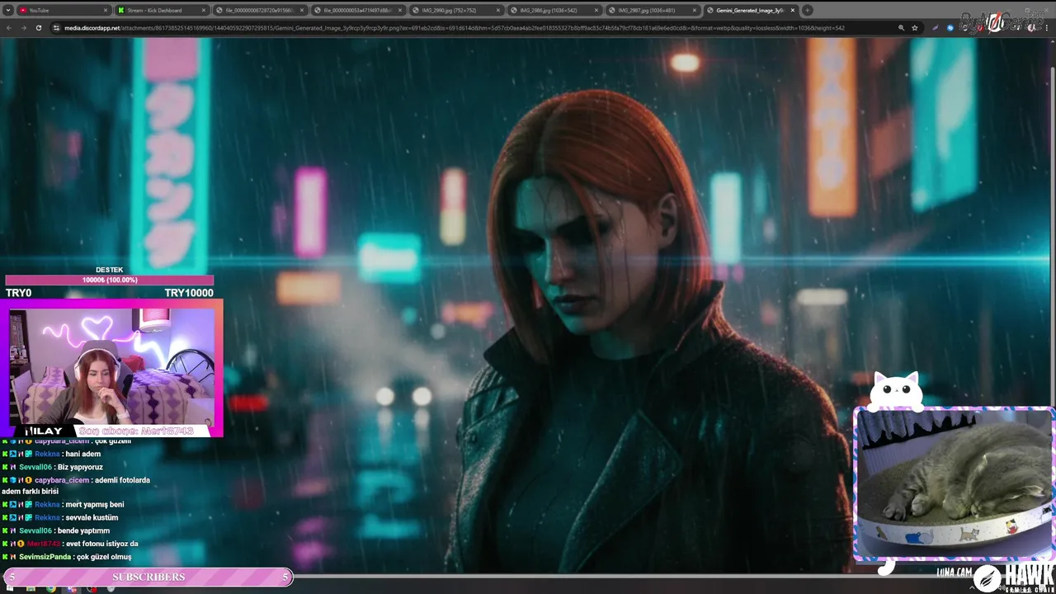Click the Luna cam cat video overlay

click(955, 483)
